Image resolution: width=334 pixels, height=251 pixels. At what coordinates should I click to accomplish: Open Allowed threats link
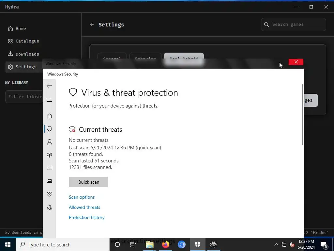point(84,207)
